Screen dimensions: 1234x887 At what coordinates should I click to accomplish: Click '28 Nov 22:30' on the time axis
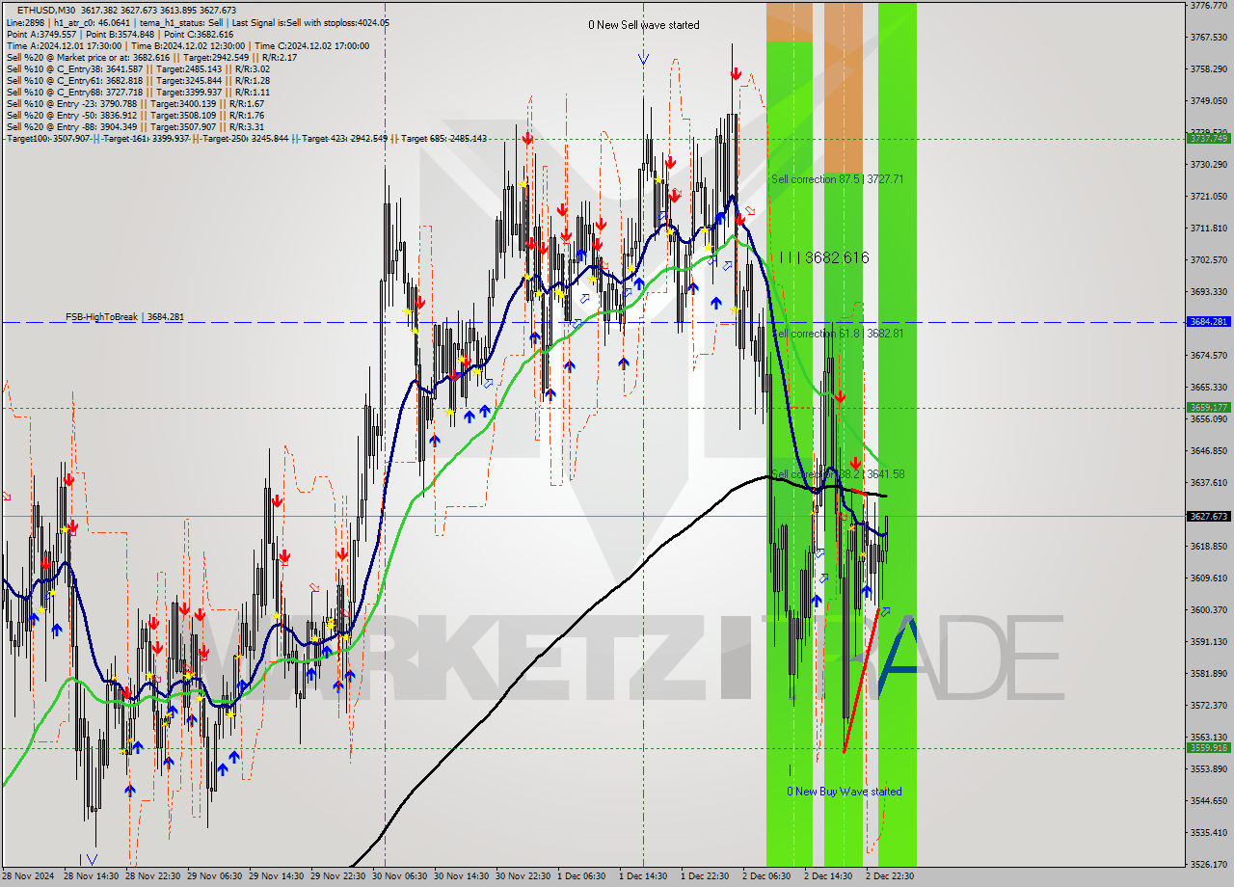tap(153, 876)
